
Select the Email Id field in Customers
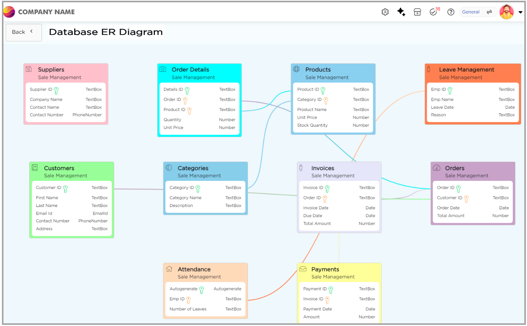pos(44,213)
